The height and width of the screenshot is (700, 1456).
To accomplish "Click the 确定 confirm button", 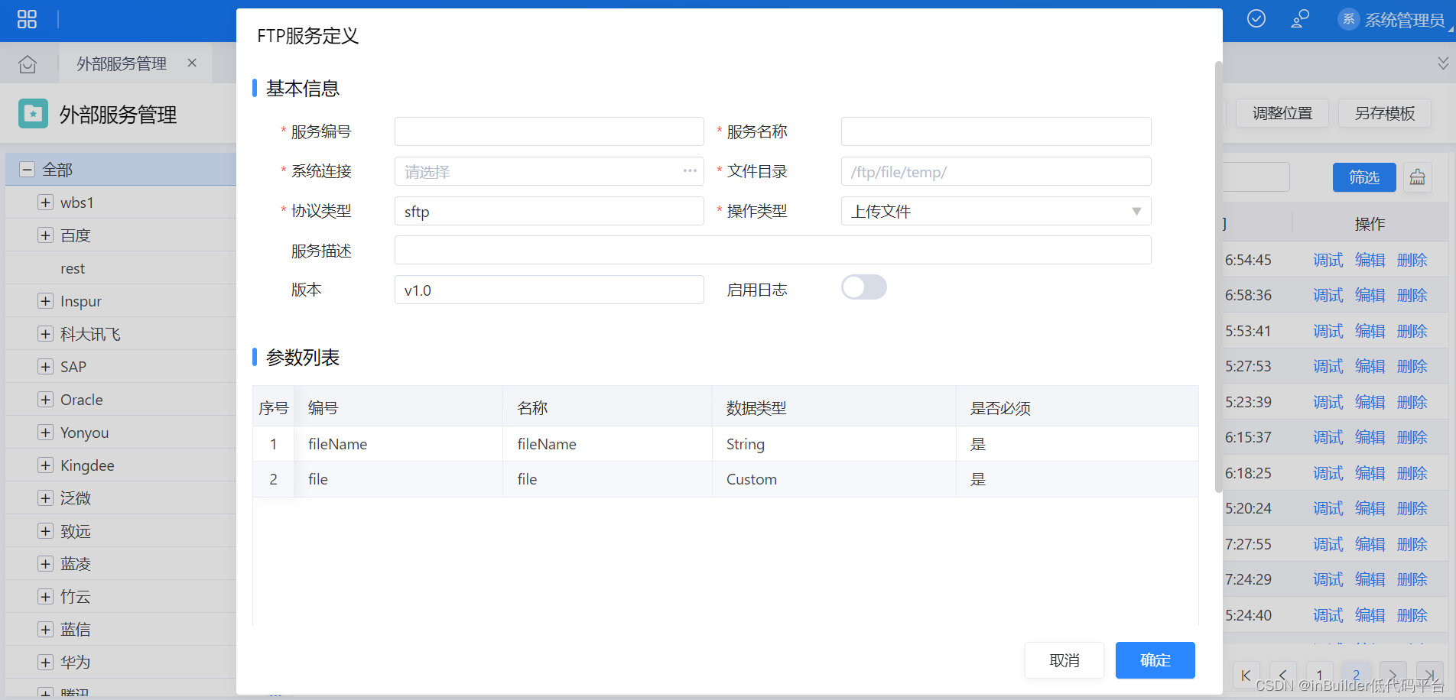I will [1155, 660].
